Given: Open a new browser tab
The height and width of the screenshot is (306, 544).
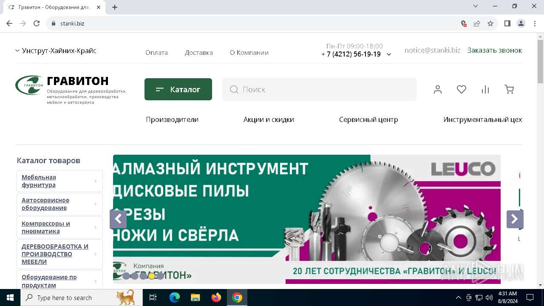Looking at the screenshot, I should (115, 7).
